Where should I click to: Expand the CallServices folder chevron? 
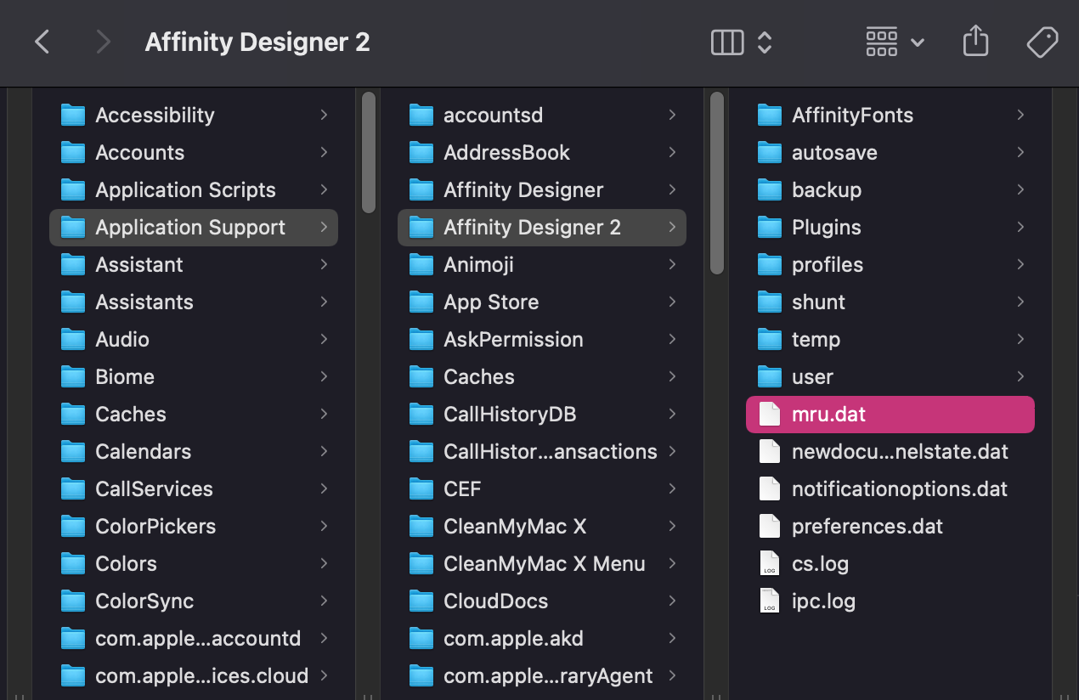(x=324, y=488)
